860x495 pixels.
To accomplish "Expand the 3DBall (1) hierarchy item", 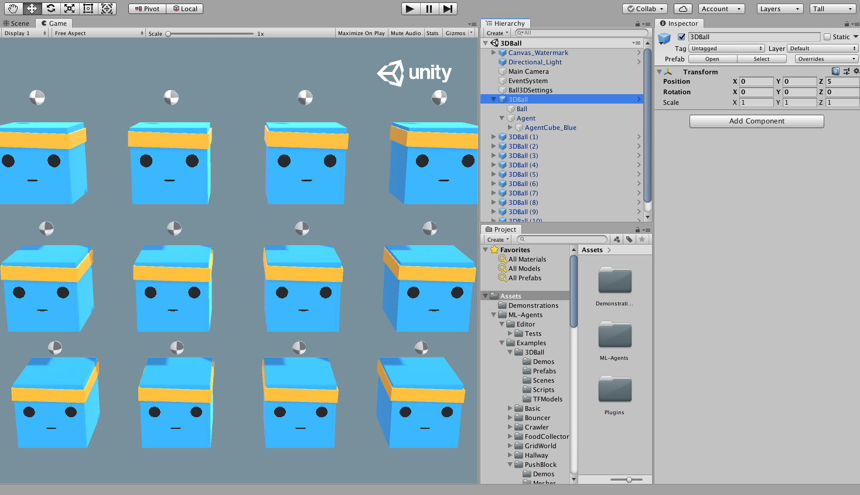I will (493, 136).
